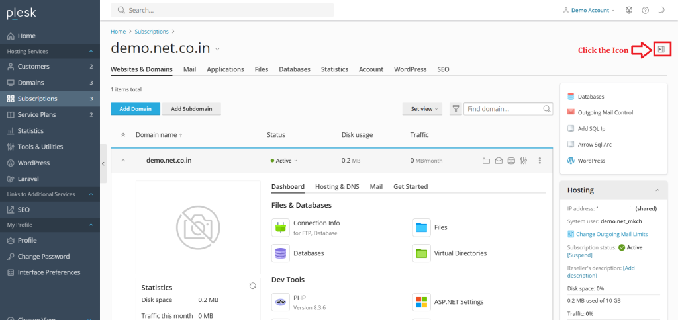678x320 pixels.
Task: Collapse the My Profile section
Action: pos(91,225)
